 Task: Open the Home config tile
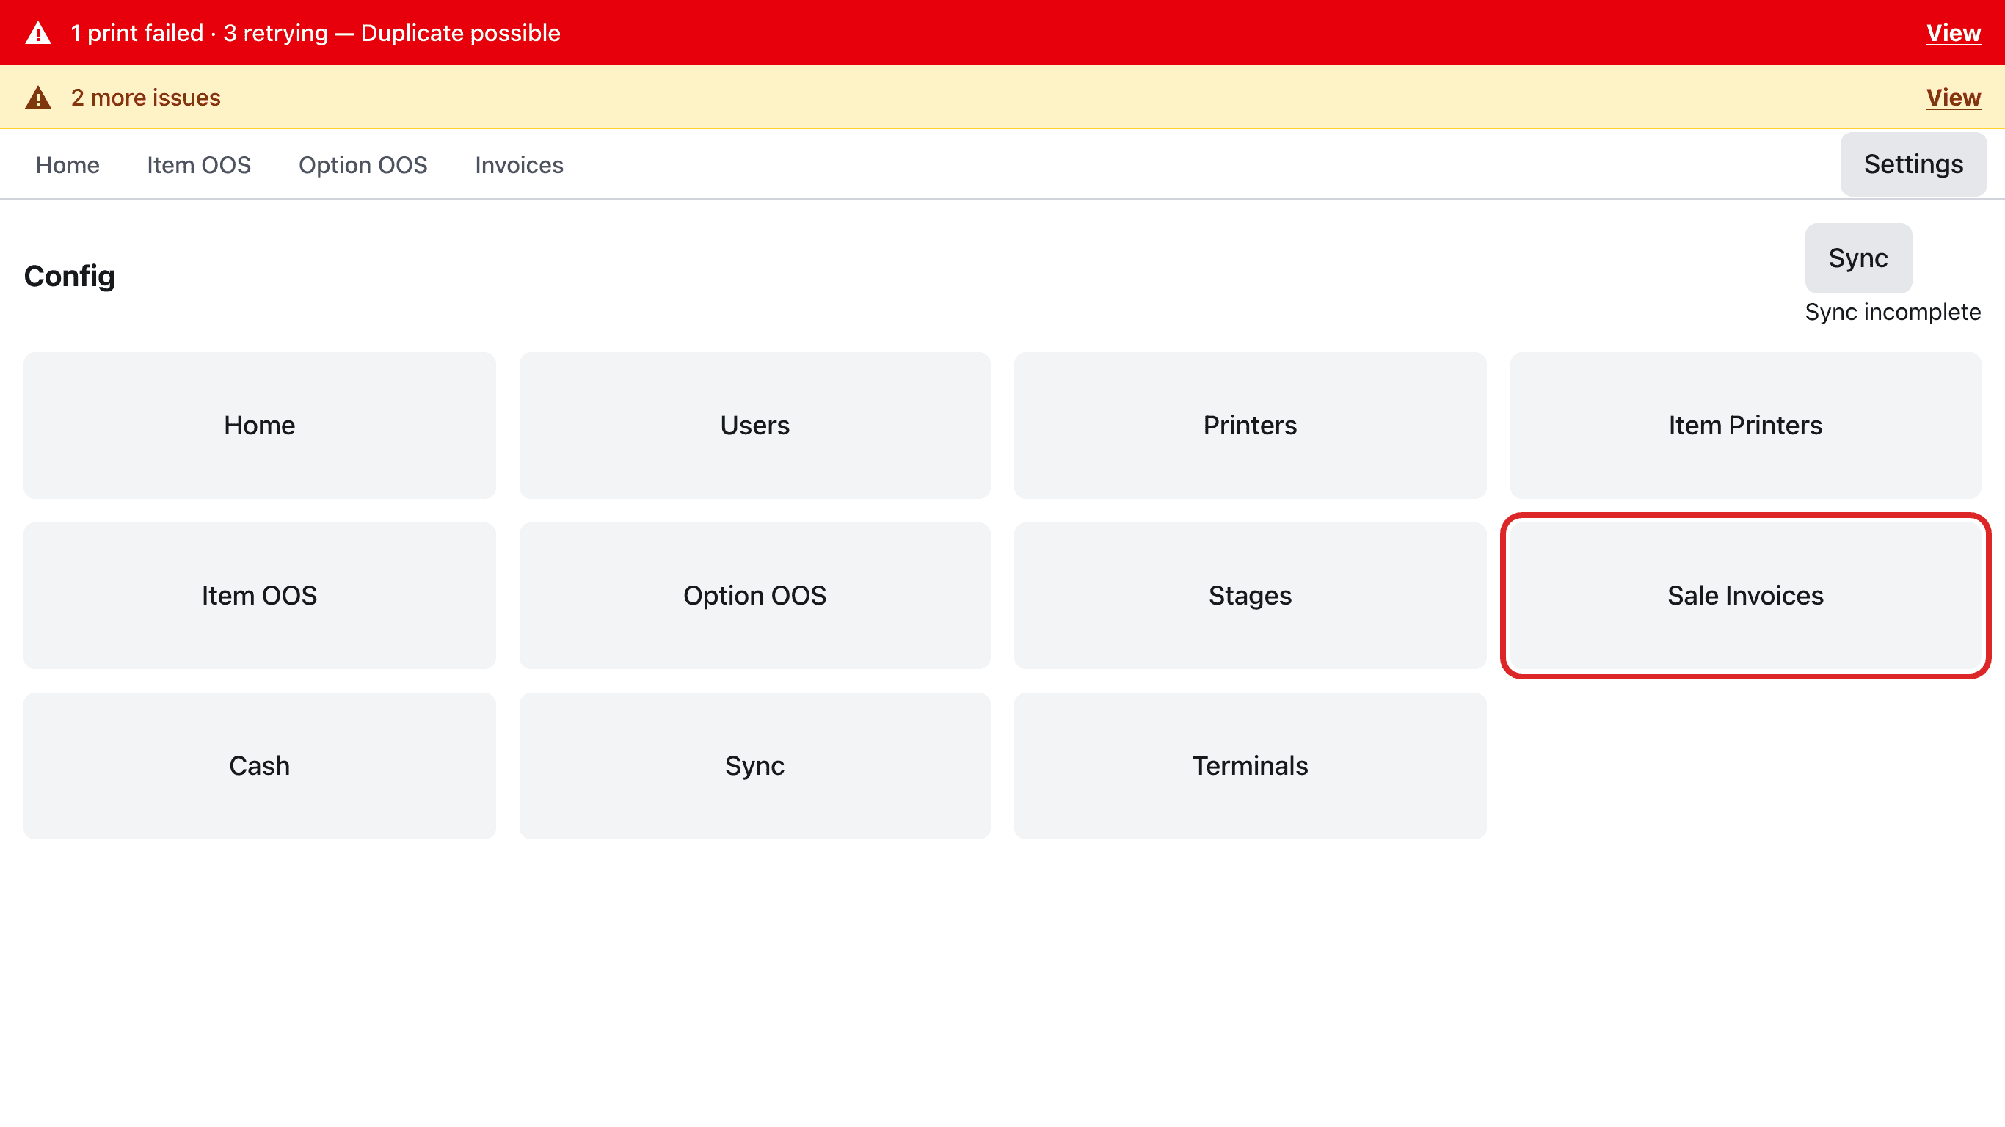click(x=259, y=425)
